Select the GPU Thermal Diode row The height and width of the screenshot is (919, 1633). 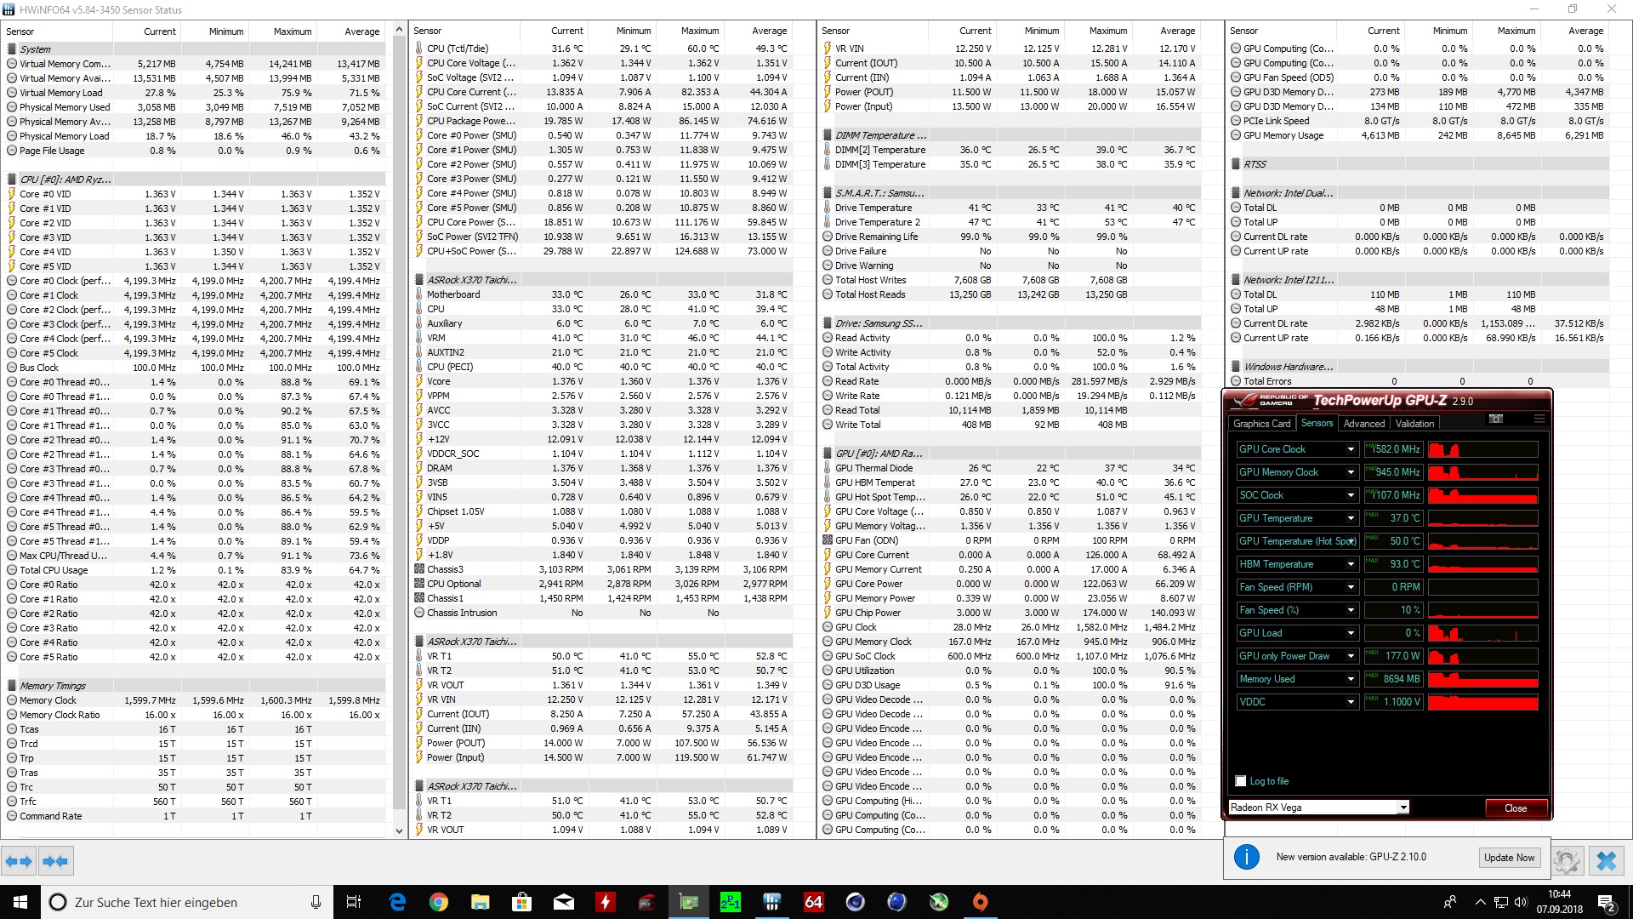tap(1010, 468)
